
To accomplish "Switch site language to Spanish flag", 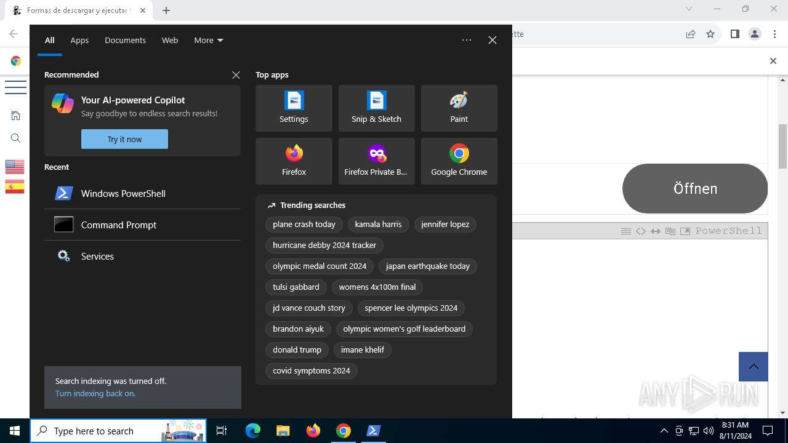I will (15, 186).
